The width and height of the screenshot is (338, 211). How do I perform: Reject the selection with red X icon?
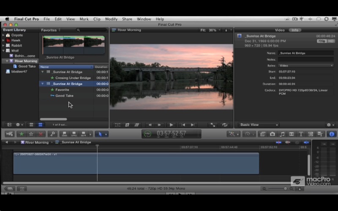click(41, 134)
